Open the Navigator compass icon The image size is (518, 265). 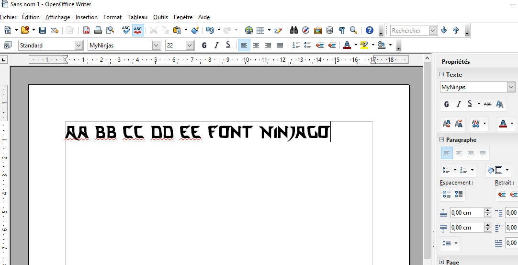pyautogui.click(x=305, y=31)
